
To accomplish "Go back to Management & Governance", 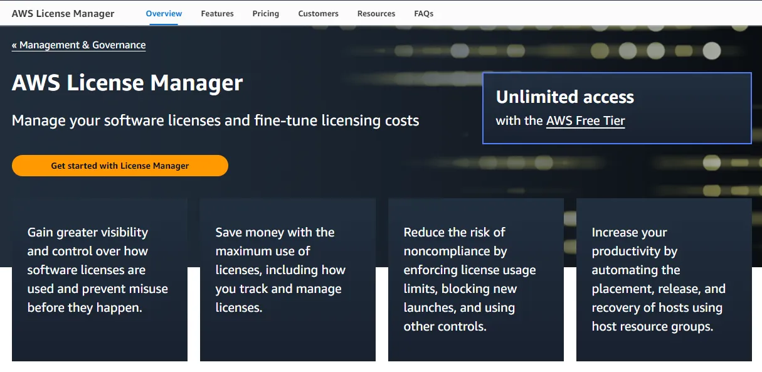I will click(79, 45).
